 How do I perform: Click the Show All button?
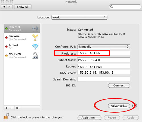coord(23,7)
